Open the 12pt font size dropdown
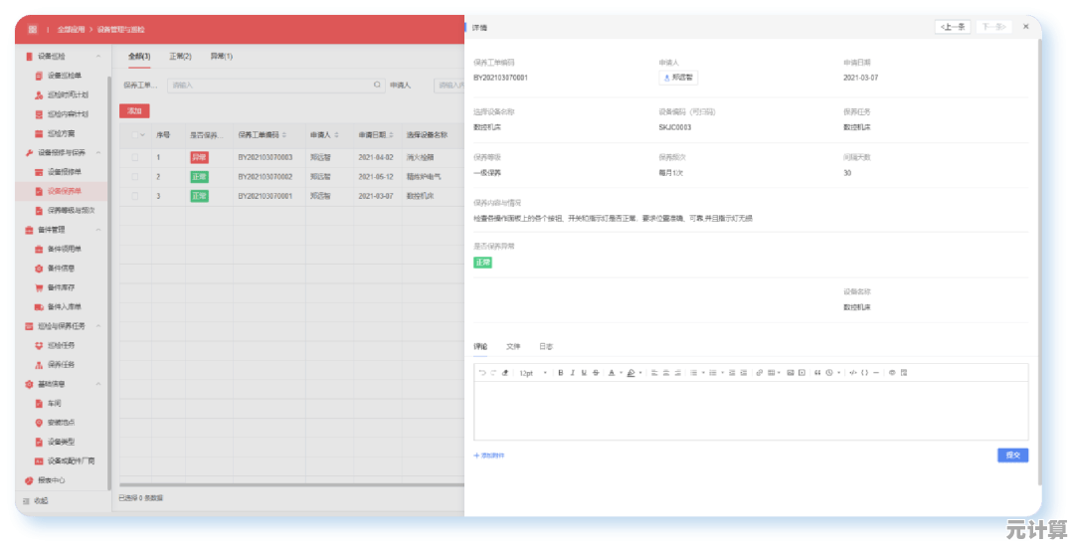The width and height of the screenshot is (1074, 548). [532, 373]
